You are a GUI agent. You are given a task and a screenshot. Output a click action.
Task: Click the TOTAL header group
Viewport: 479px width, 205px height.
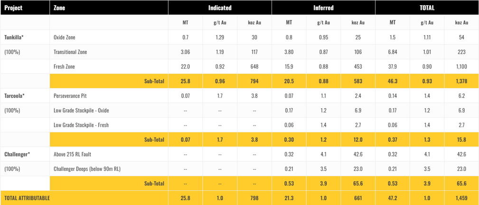[x=427, y=8]
